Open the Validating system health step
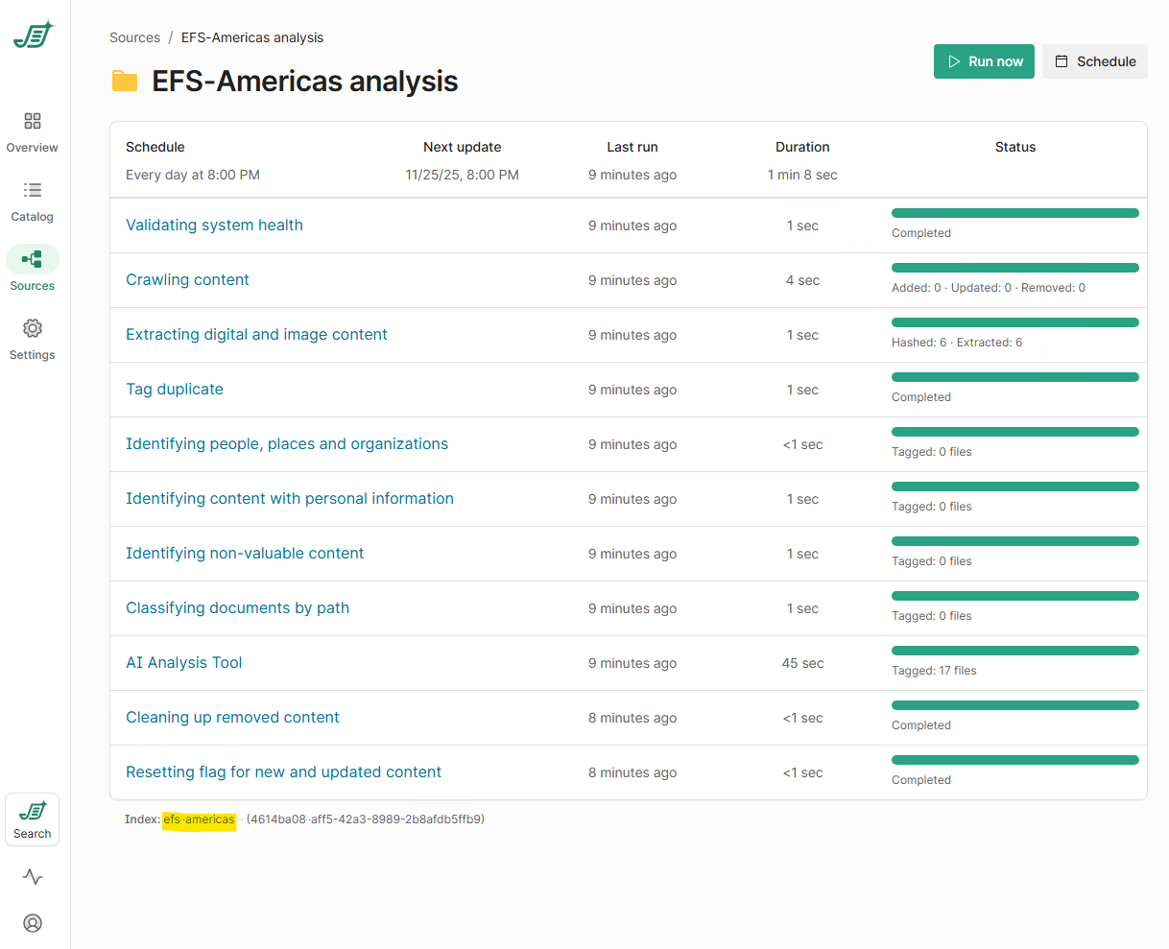Viewport: 1169px width, 949px height. click(x=214, y=225)
